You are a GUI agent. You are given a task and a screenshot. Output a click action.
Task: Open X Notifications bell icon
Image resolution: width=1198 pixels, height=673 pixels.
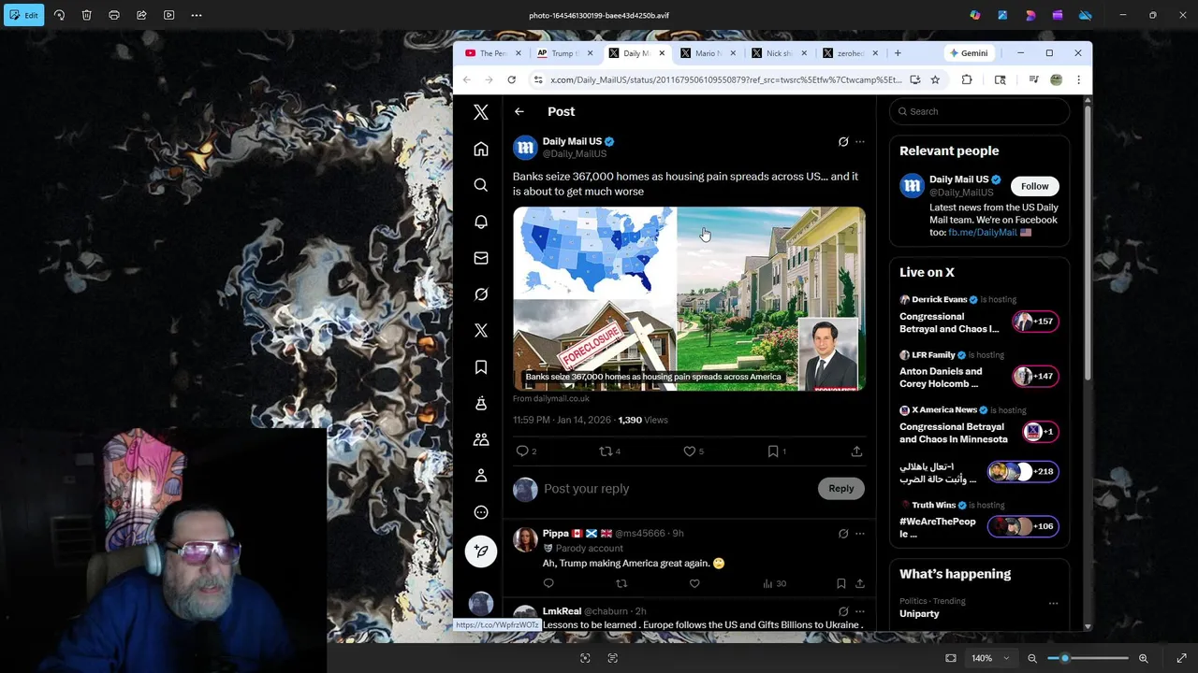pos(481,222)
